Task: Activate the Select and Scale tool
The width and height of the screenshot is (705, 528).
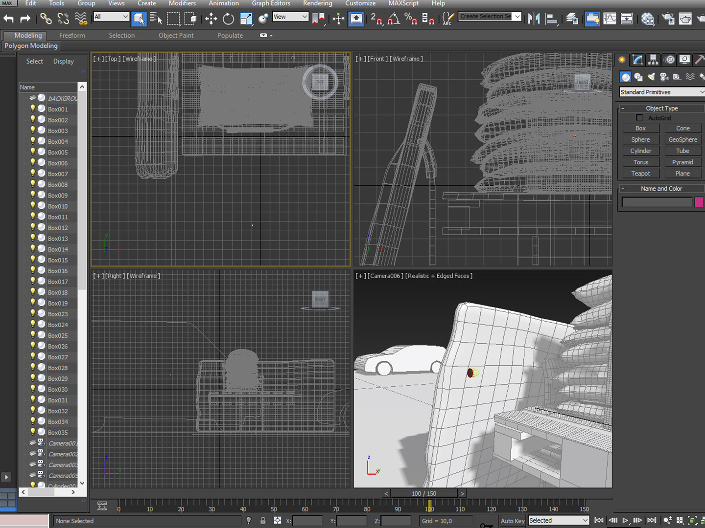Action: 246,19
